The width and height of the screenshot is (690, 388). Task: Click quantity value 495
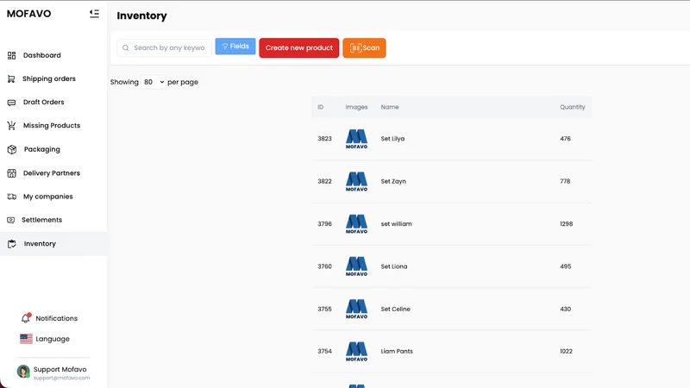[x=566, y=266]
